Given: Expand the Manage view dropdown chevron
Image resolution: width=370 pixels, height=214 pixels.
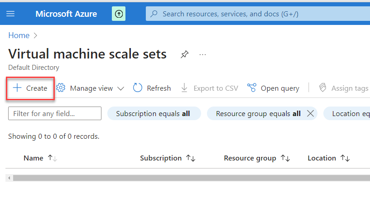Looking at the screenshot, I should pos(120,88).
